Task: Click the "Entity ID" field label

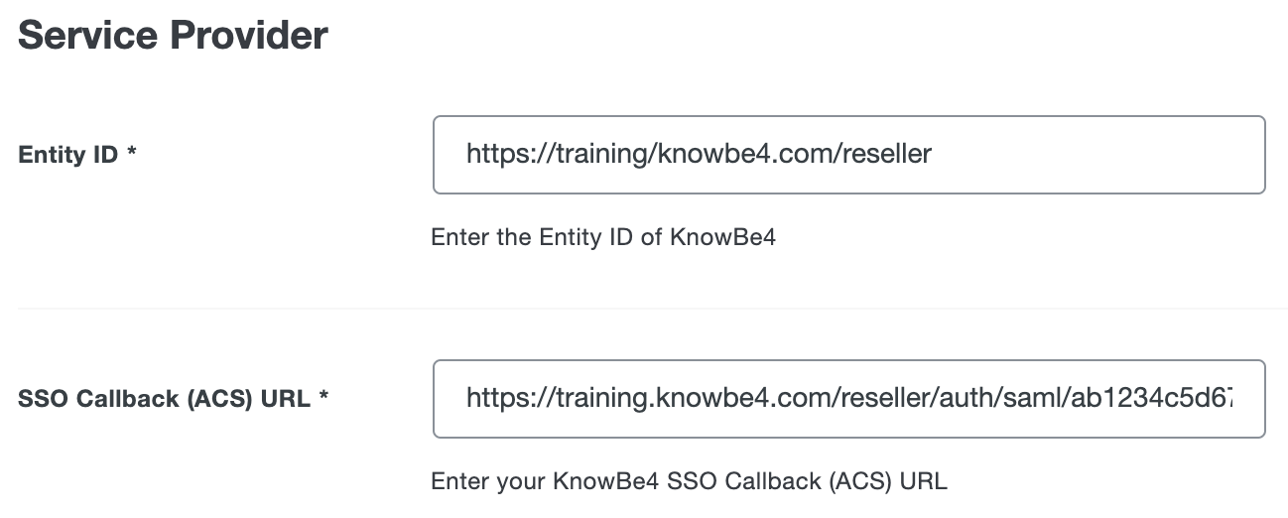Action: pos(68,156)
